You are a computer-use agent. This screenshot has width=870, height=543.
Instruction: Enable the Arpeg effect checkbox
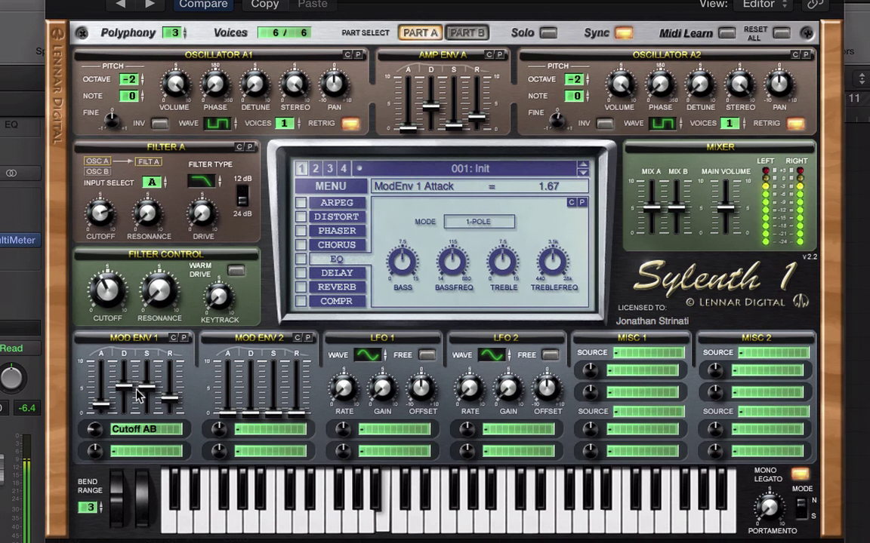coord(301,203)
